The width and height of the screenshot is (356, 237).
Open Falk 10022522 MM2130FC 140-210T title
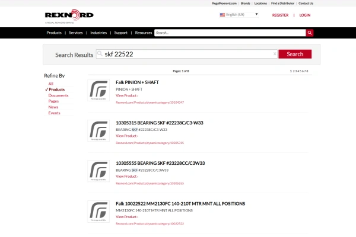click(x=180, y=204)
